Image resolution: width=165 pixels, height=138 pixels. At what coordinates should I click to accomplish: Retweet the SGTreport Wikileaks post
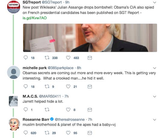click(47, 58)
